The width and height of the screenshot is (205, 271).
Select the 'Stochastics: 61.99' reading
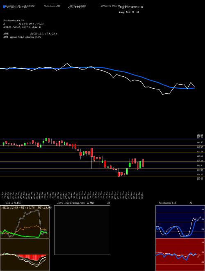tap(14, 21)
